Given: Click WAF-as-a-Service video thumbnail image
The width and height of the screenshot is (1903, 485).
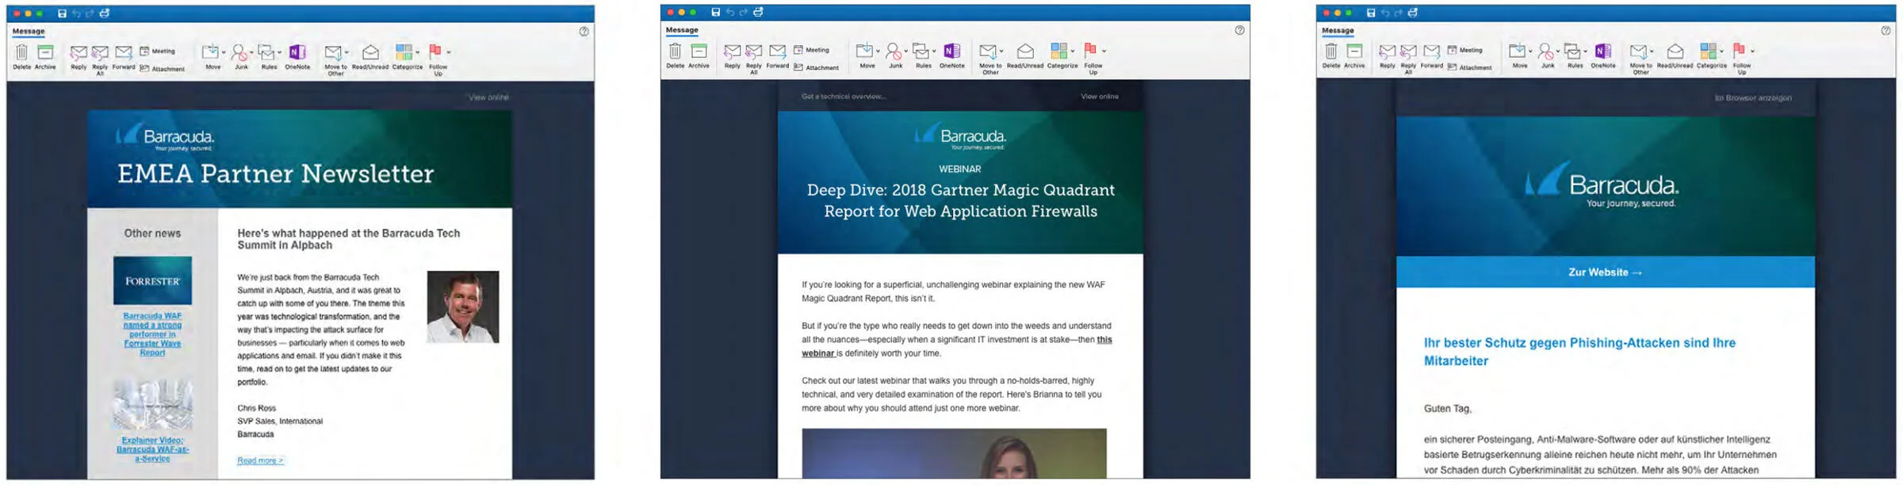Looking at the screenshot, I should (152, 404).
